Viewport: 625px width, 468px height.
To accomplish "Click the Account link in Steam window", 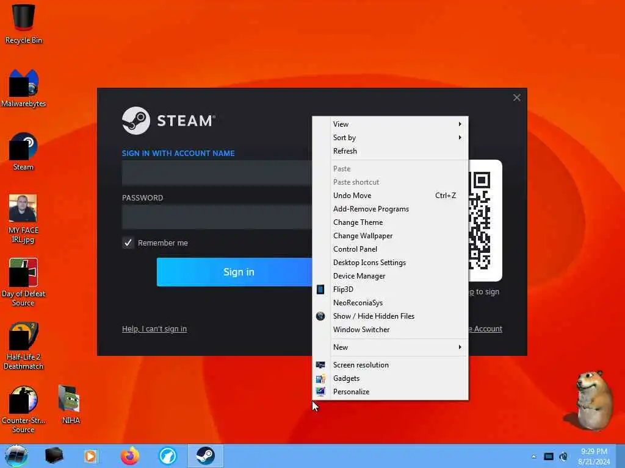I will (x=485, y=328).
